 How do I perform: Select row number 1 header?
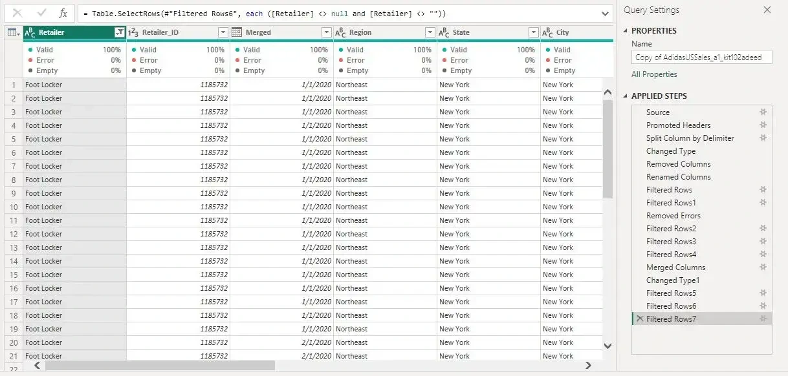click(x=13, y=85)
